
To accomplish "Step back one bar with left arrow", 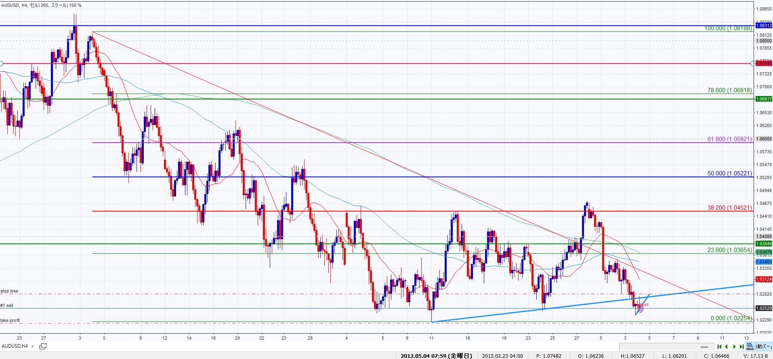I will click(x=727, y=346).
